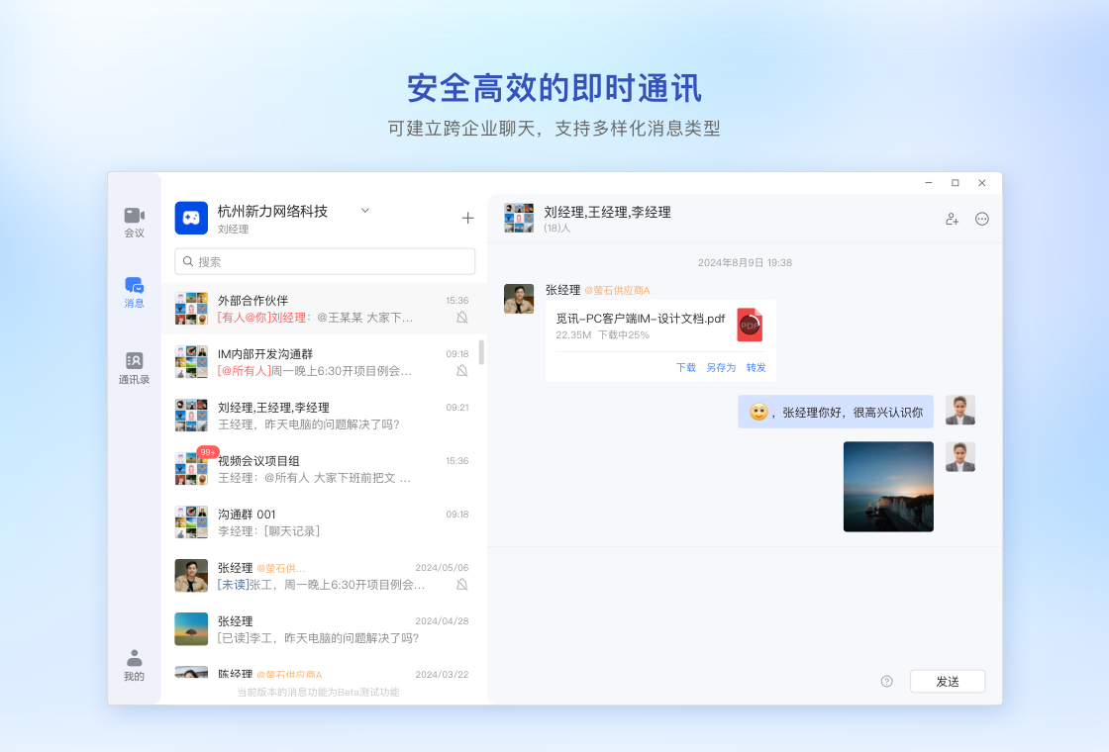
Task: Click the group avatar in chat header
Action: [x=519, y=219]
